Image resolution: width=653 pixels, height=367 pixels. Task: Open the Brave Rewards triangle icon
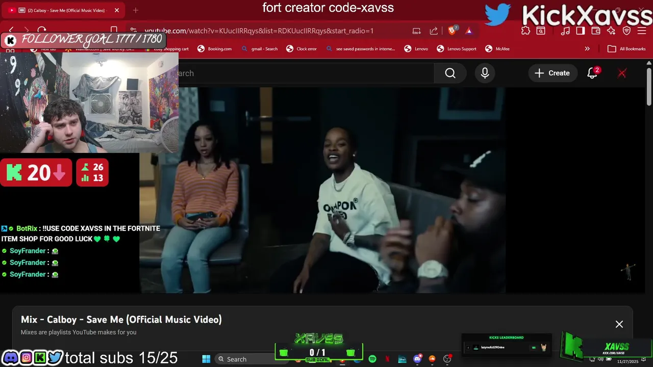click(x=469, y=31)
